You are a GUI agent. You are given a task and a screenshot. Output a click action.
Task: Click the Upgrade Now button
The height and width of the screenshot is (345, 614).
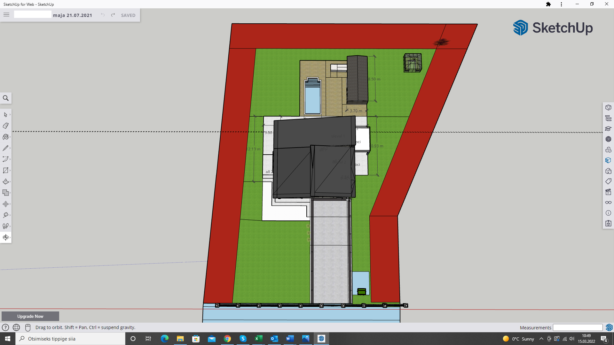[x=30, y=316]
